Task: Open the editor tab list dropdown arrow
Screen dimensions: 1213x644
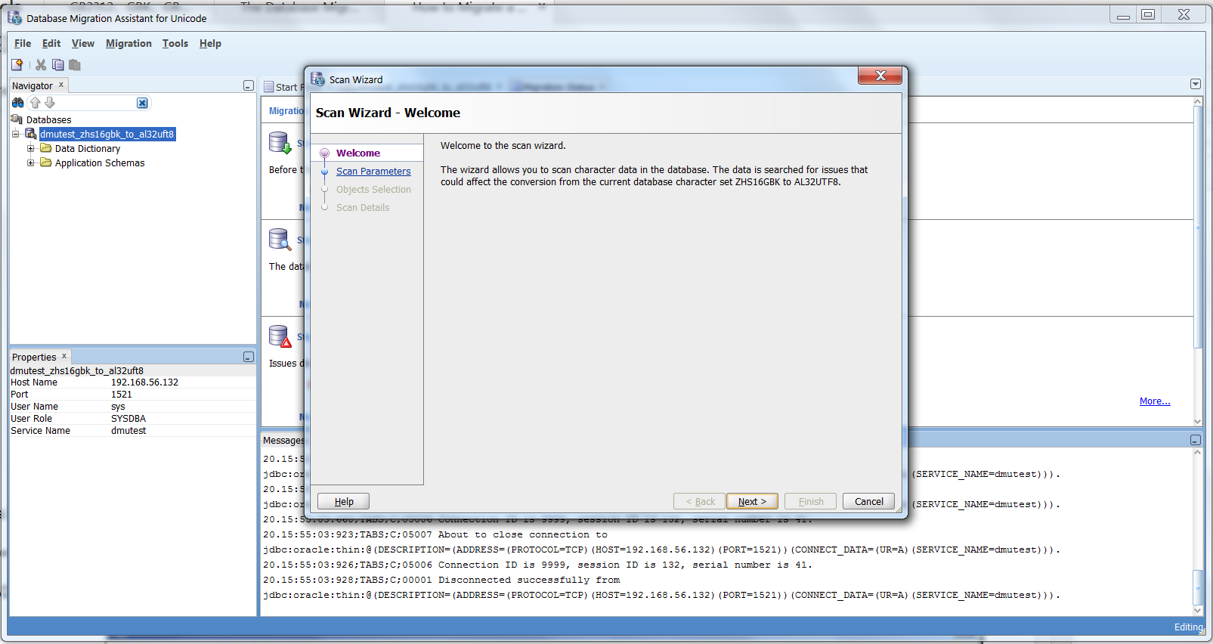Action: pyautogui.click(x=1195, y=84)
